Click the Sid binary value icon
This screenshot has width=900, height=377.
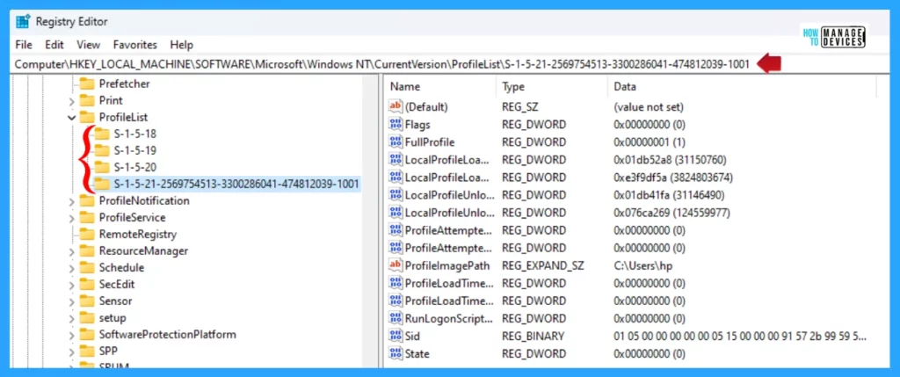point(396,337)
